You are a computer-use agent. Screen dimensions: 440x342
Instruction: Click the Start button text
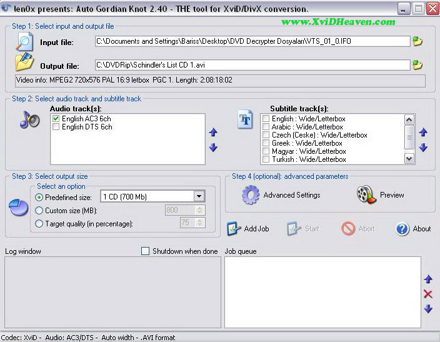tap(312, 229)
